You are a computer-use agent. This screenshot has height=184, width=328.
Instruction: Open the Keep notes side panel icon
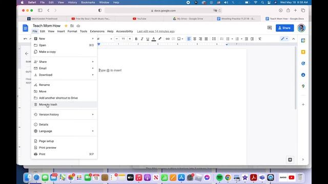point(303,52)
